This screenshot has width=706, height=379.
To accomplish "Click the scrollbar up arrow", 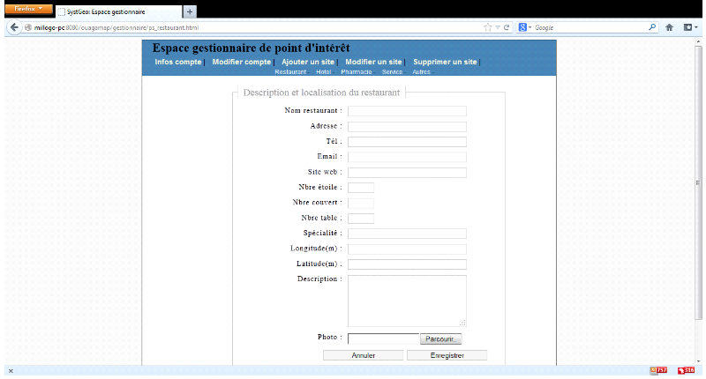I will tap(698, 41).
